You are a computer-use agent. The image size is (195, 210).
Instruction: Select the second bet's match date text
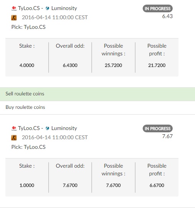(x=55, y=137)
